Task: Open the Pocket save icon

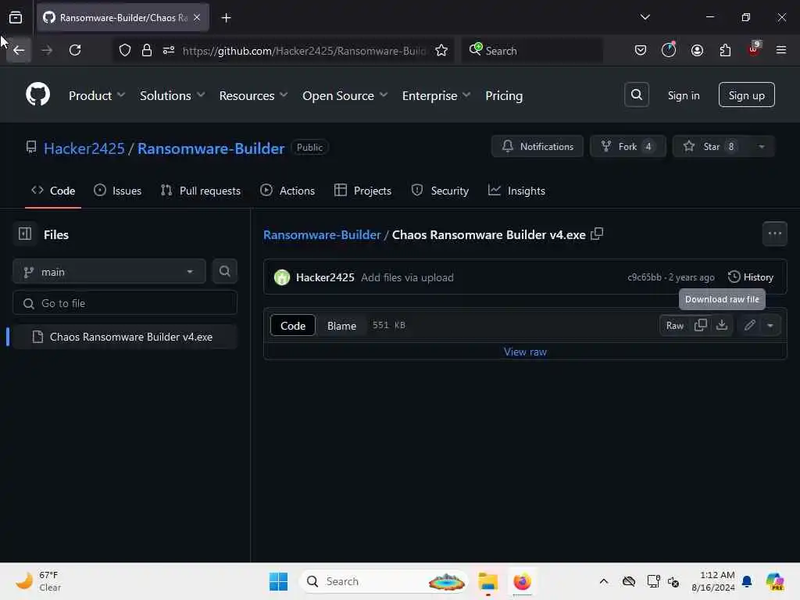Action: [641, 50]
